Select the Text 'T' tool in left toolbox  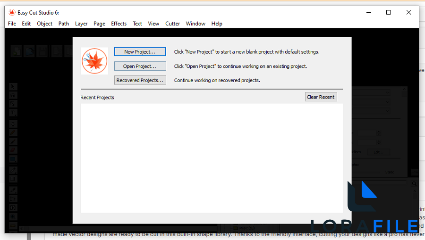(x=13, y=113)
